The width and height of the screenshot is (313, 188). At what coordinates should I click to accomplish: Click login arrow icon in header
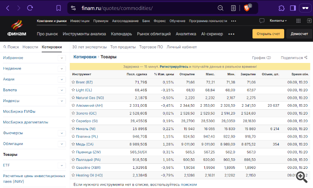click(x=309, y=21)
